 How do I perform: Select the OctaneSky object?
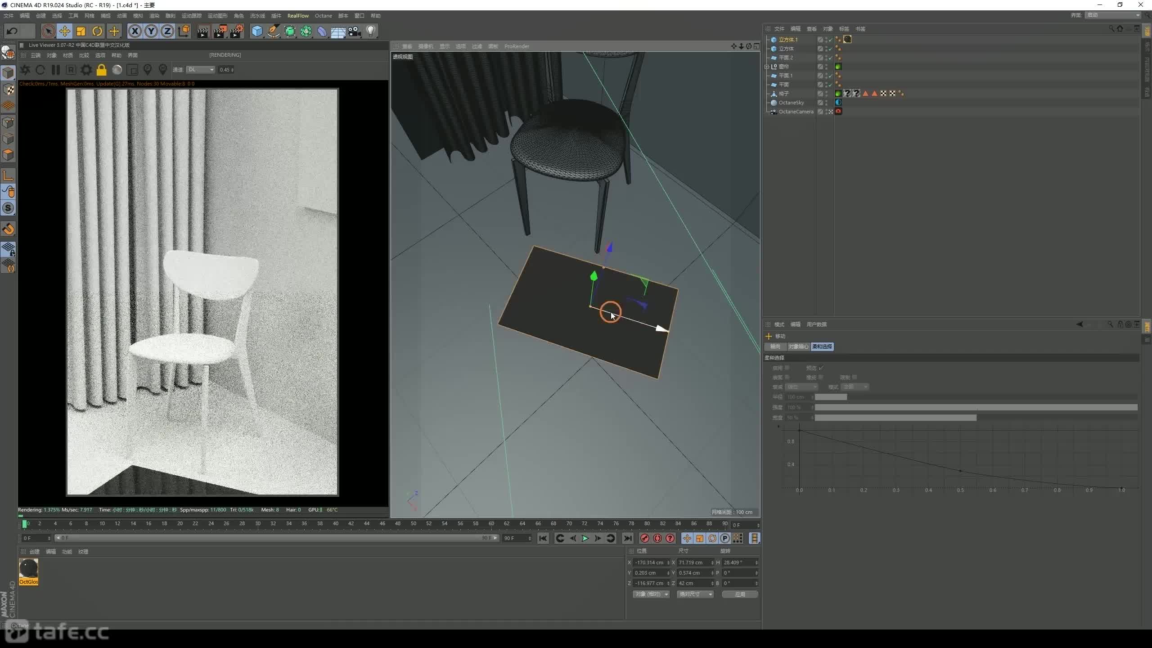pos(791,103)
